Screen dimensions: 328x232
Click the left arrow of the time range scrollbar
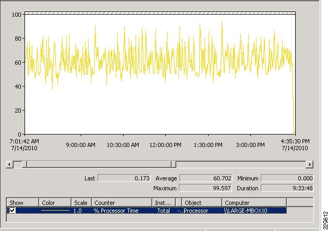pyautogui.click(x=9, y=164)
